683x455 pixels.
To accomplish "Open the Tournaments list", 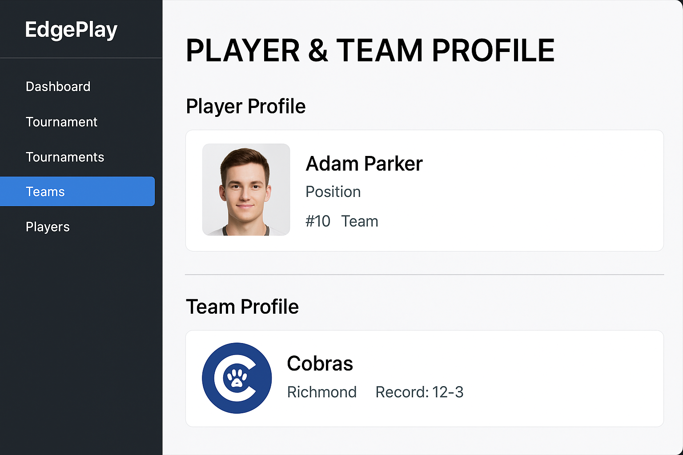I will pos(65,157).
